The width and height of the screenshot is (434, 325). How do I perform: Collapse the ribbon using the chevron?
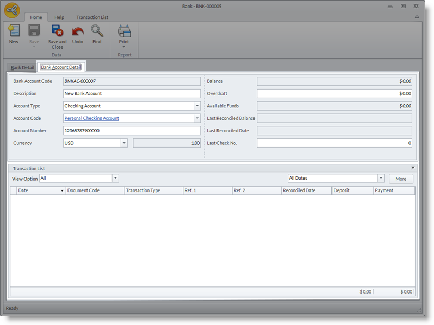[417, 17]
